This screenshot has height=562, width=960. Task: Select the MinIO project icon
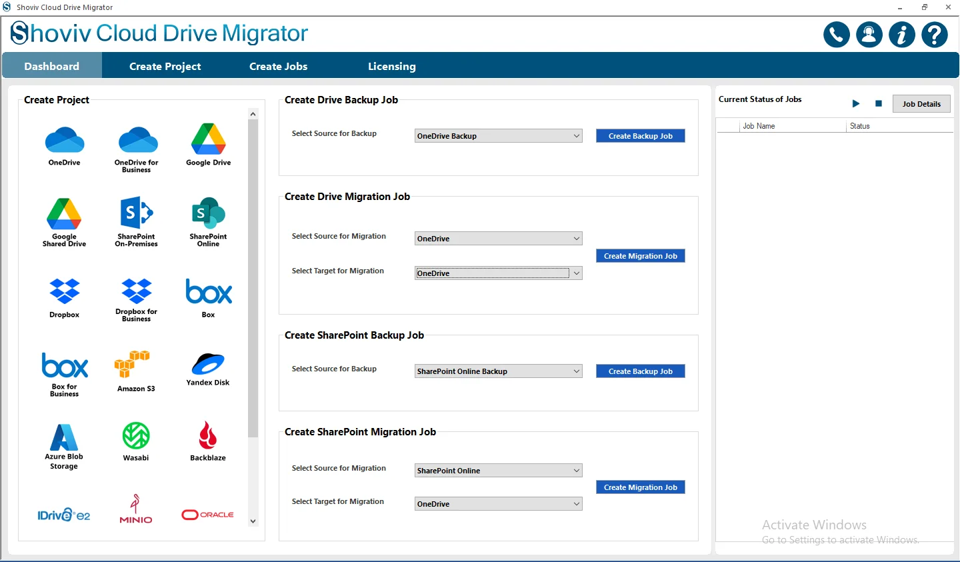[136, 509]
